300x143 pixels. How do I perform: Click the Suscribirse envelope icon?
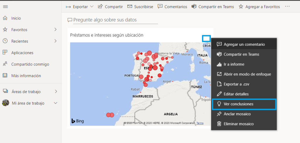[130, 7]
